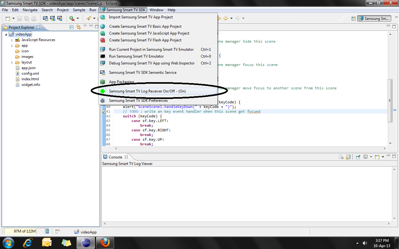Click the Save All toolbar icon
399x249 pixels.
tap(26, 19)
